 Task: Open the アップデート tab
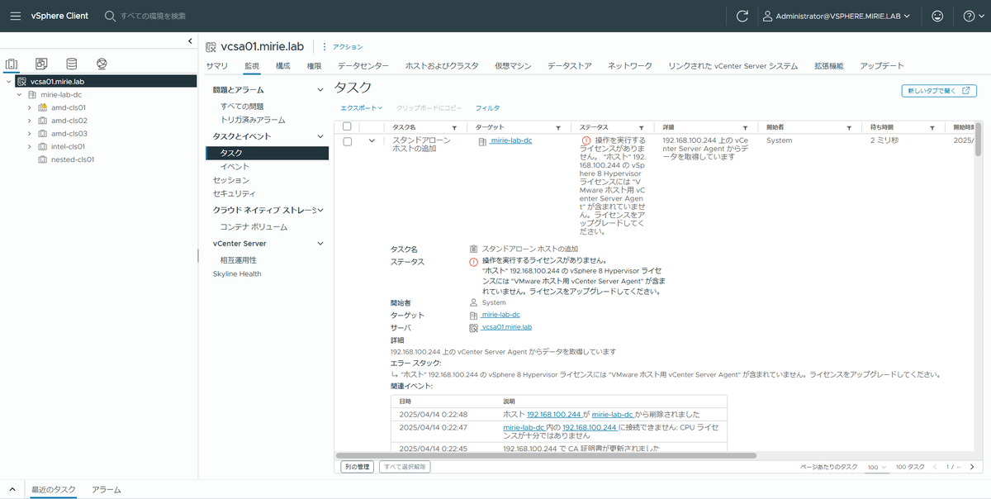(882, 66)
